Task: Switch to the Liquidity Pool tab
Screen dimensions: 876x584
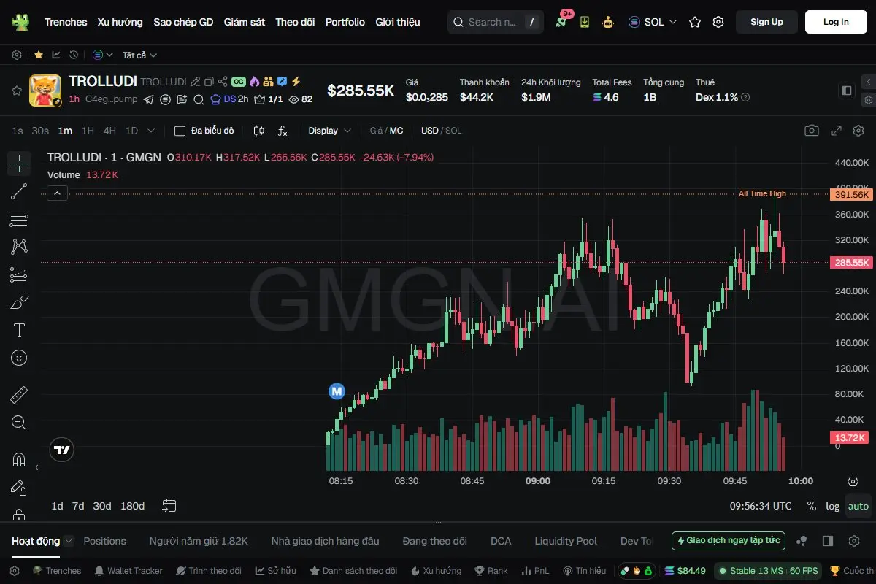Action: (x=566, y=541)
